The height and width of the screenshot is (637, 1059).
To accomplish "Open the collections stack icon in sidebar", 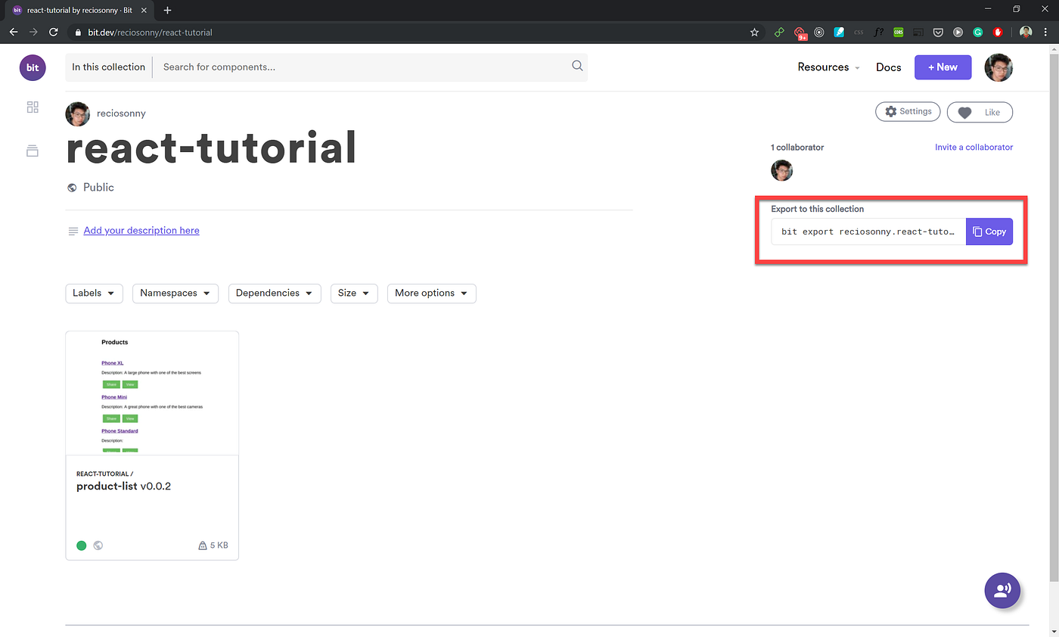I will click(x=33, y=151).
